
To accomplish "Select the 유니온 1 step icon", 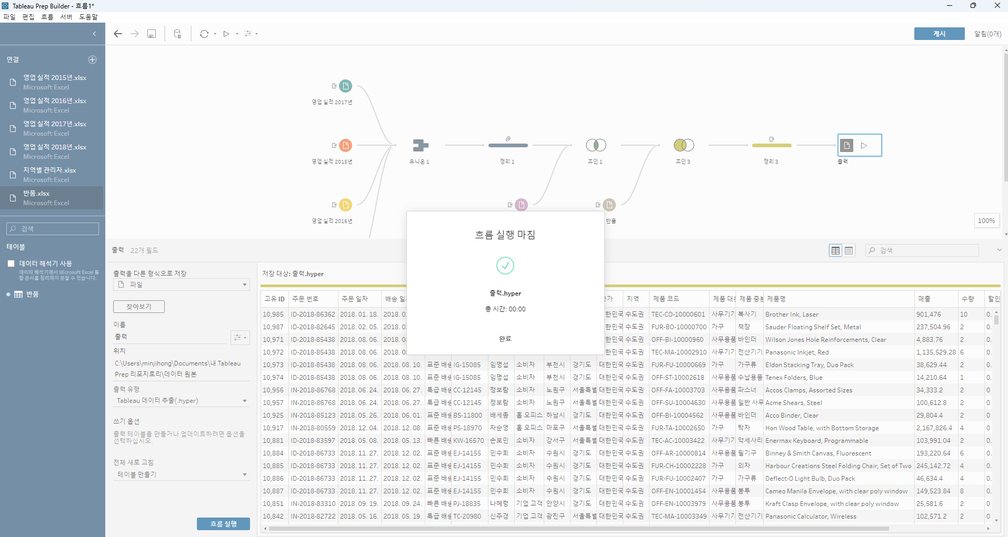I will click(420, 145).
